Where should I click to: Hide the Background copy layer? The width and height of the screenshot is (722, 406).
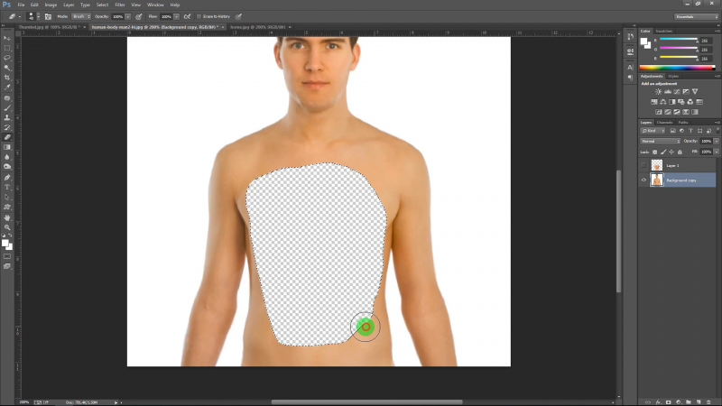point(643,180)
